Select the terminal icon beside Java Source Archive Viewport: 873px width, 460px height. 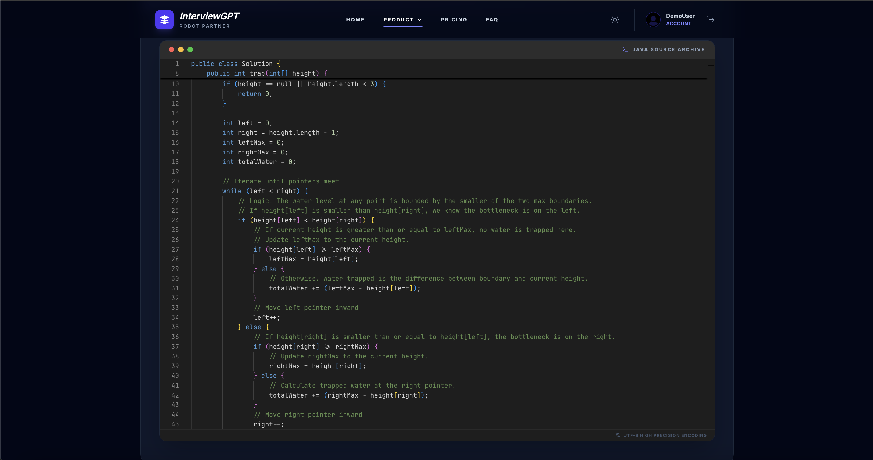(625, 49)
